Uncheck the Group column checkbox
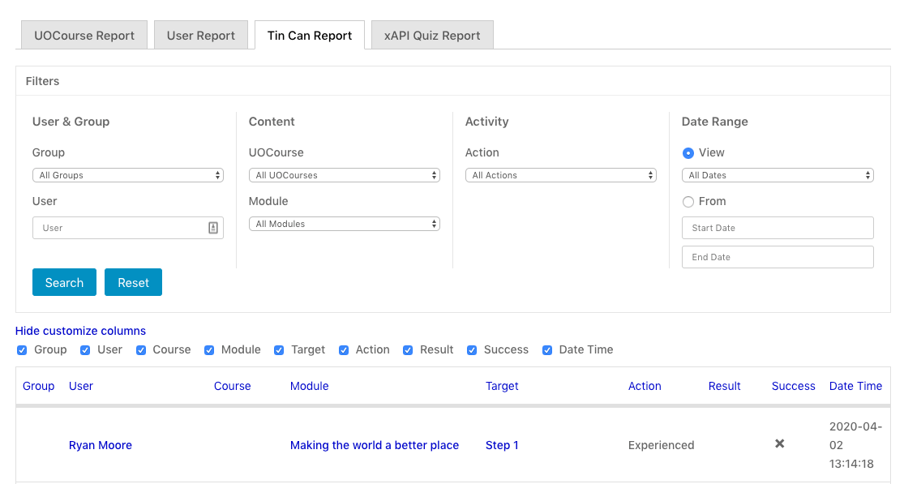 pos(21,350)
